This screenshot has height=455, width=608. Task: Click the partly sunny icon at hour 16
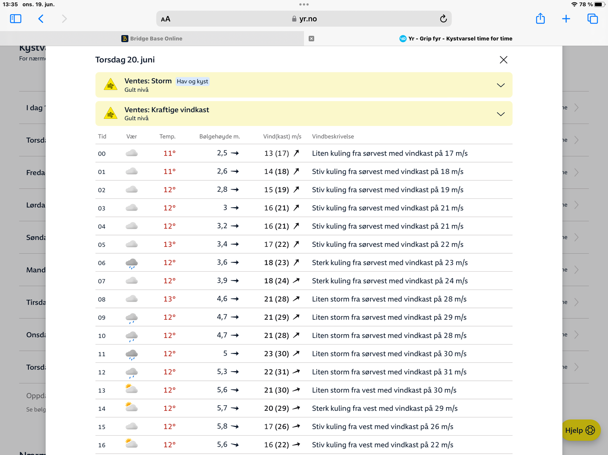click(132, 443)
